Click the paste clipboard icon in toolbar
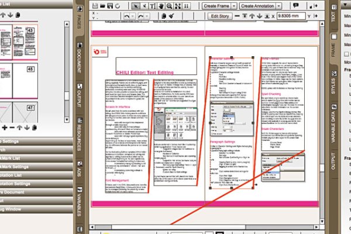The width and height of the screenshot is (351, 234). click(164, 16)
